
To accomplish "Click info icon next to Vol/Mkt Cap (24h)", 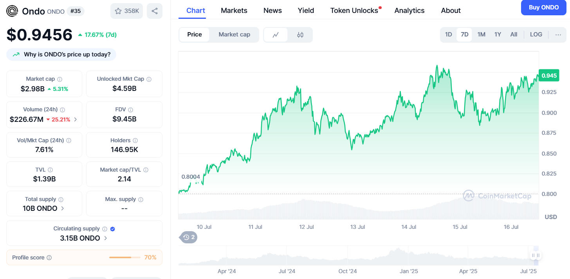I will (x=69, y=140).
